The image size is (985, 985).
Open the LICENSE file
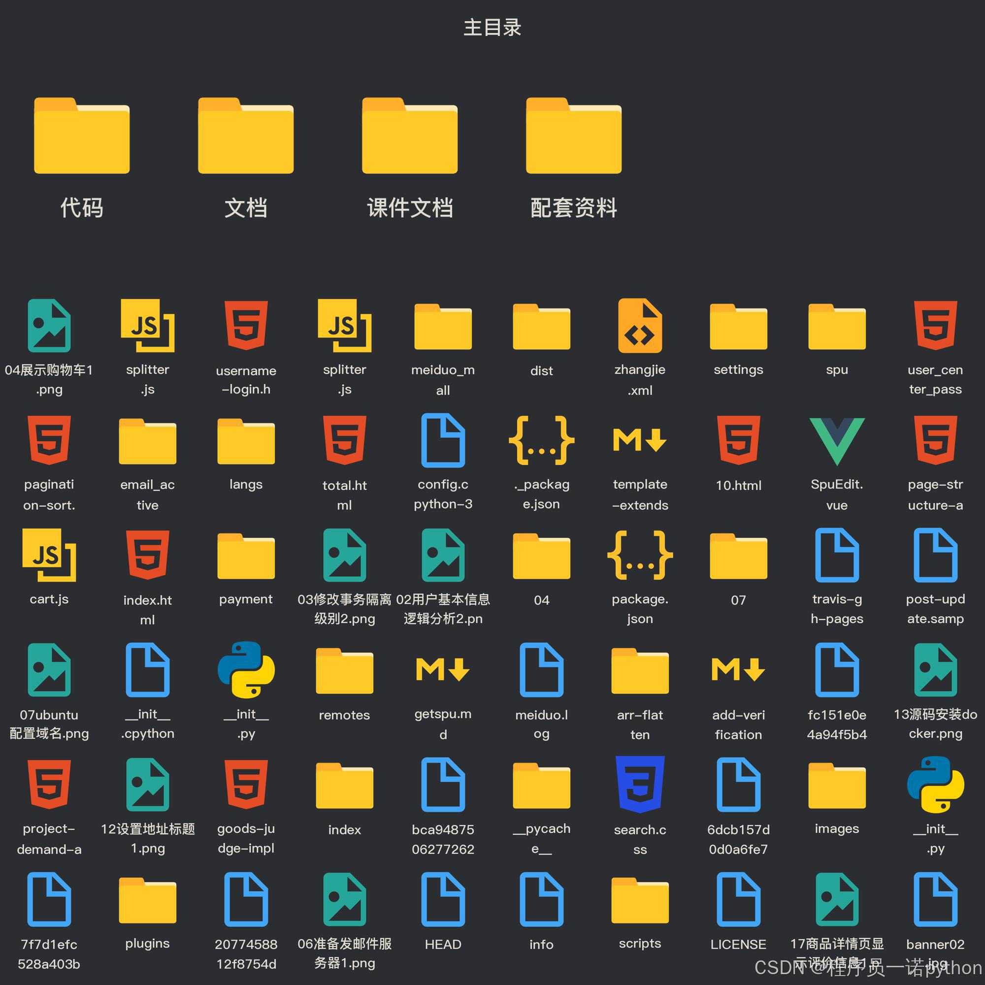[x=738, y=900]
